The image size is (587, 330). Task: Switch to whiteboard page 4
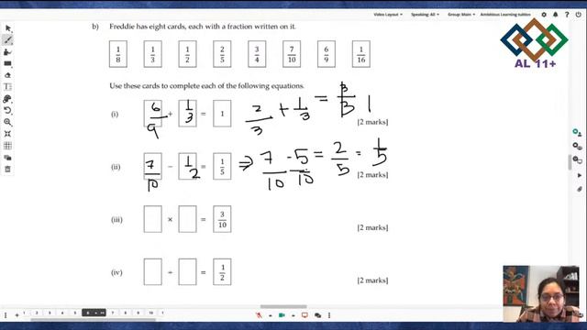(x=62, y=313)
